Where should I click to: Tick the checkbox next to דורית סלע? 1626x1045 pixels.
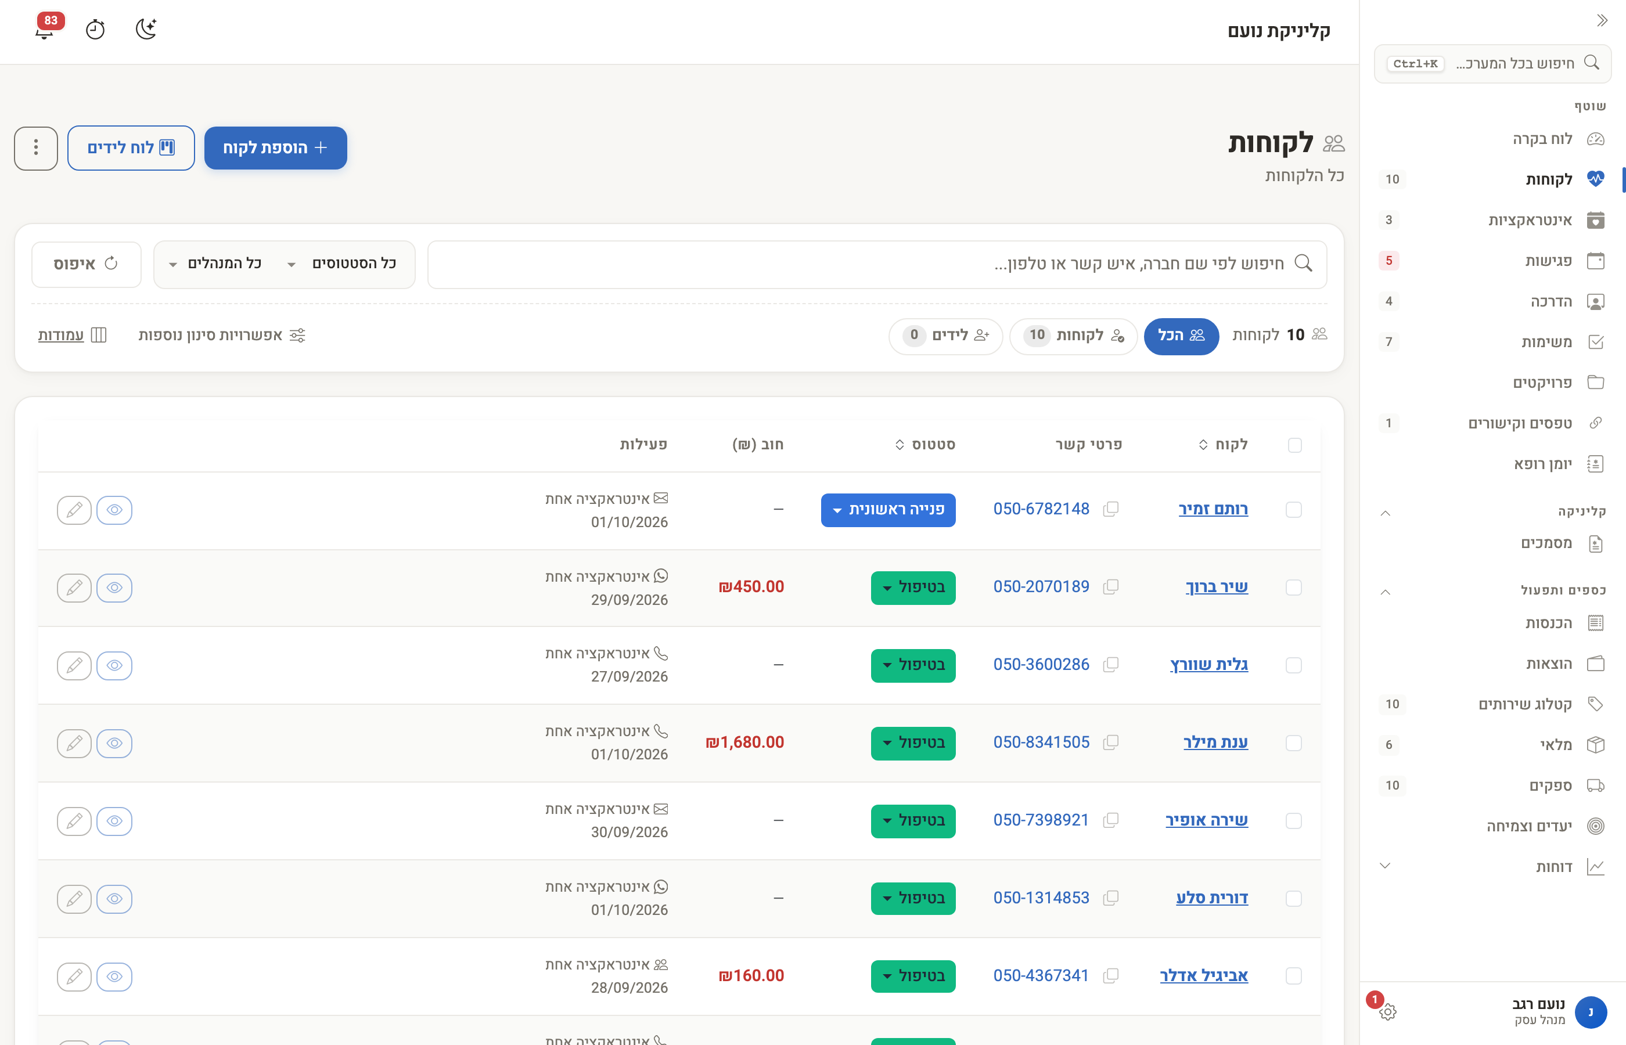pyautogui.click(x=1293, y=899)
